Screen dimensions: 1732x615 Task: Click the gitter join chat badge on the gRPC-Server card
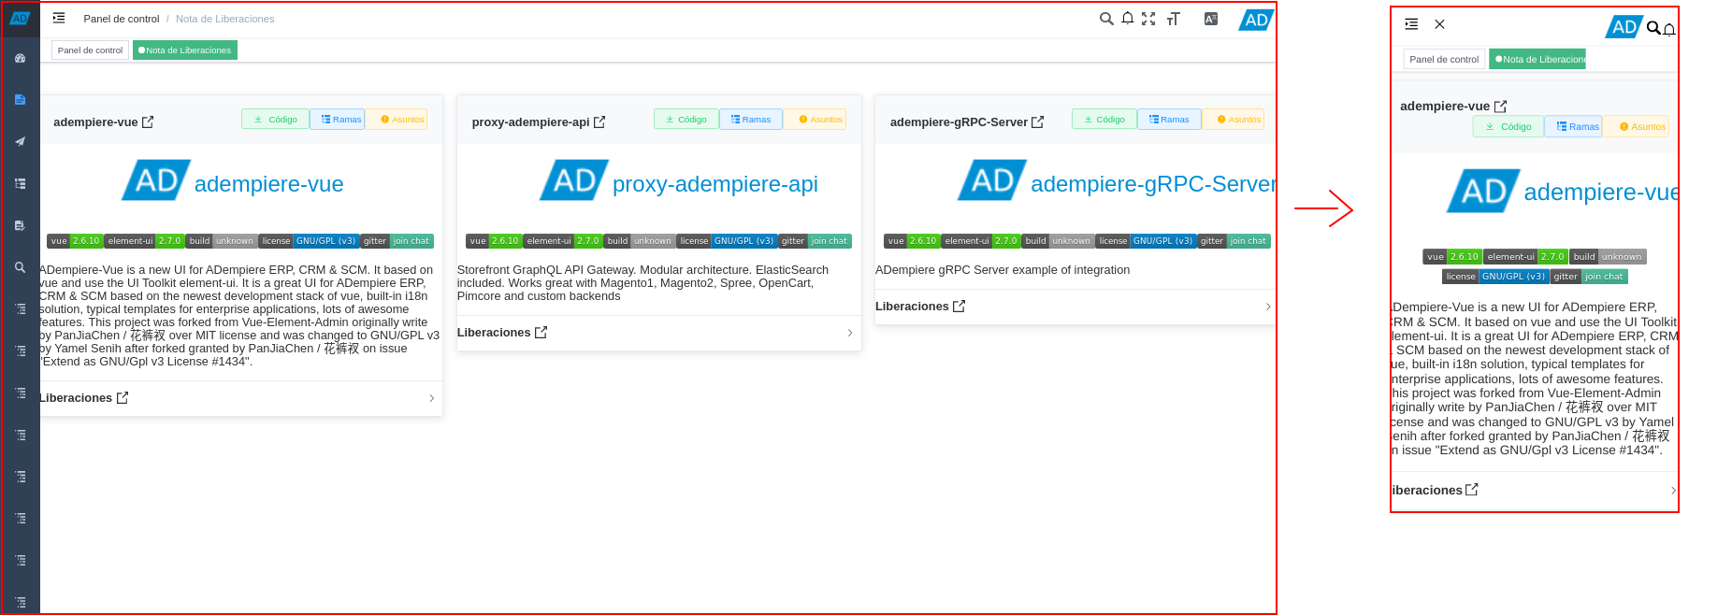click(1234, 241)
